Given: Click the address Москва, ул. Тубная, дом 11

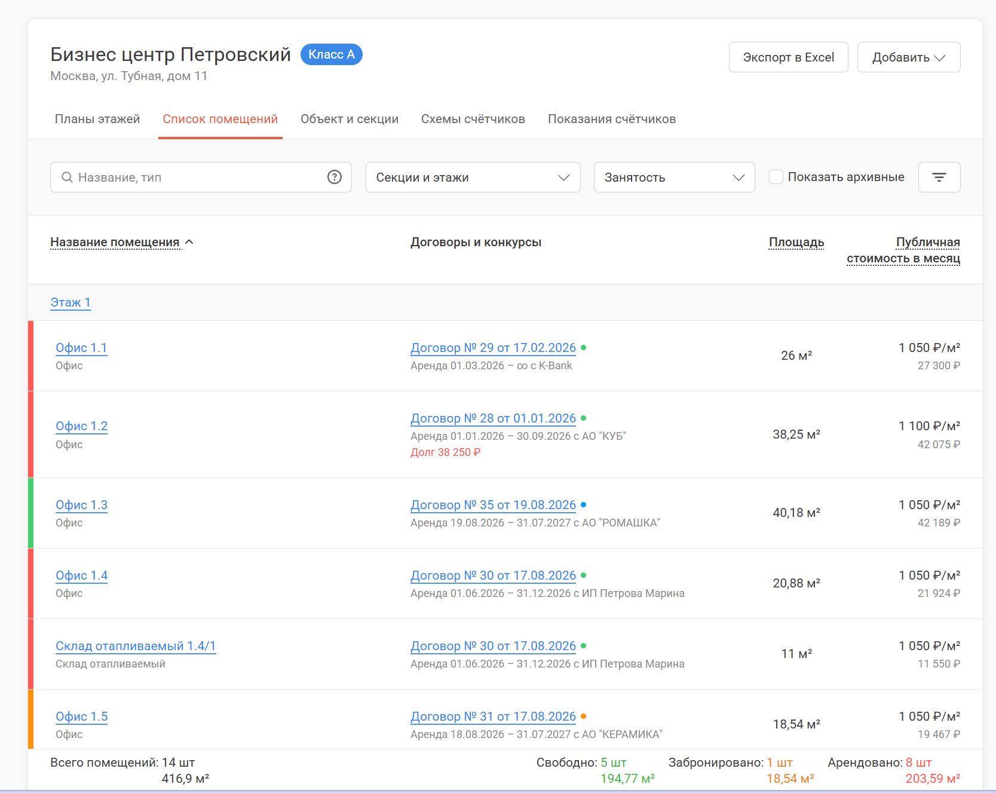Looking at the screenshot, I should [129, 76].
